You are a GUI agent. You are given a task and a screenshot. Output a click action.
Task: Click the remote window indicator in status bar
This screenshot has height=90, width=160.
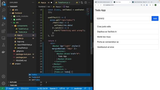[2, 88]
